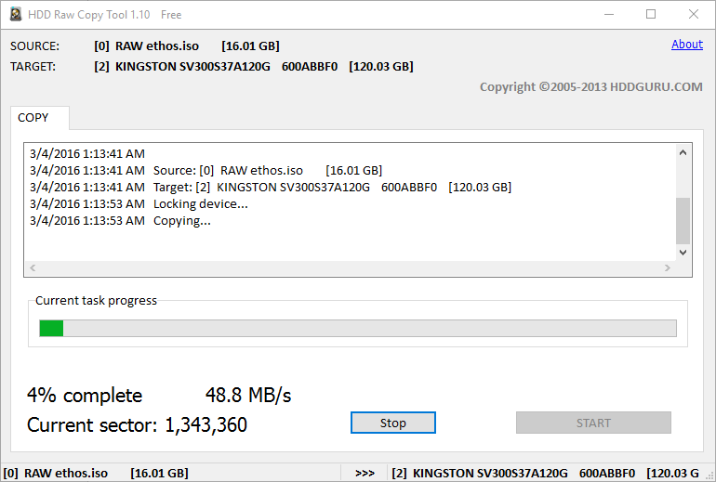This screenshot has width=716, height=482.
Task: Maximize the HDD Raw Copy Tool window
Action: point(651,14)
